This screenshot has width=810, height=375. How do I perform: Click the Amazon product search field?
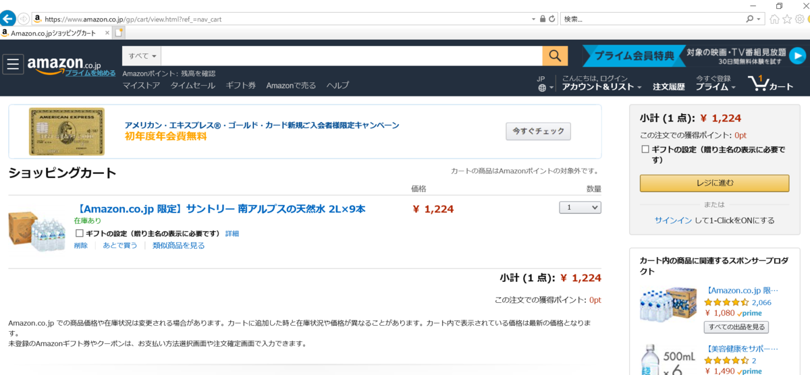pos(352,56)
